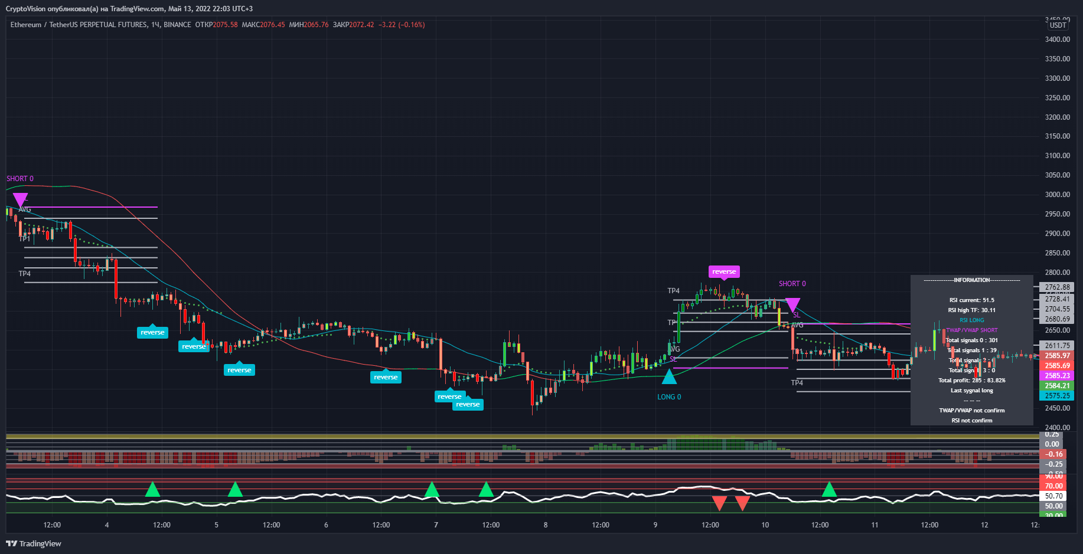
Task: Click the first red RSI triangle near May 9 noon
Action: pyautogui.click(x=719, y=503)
